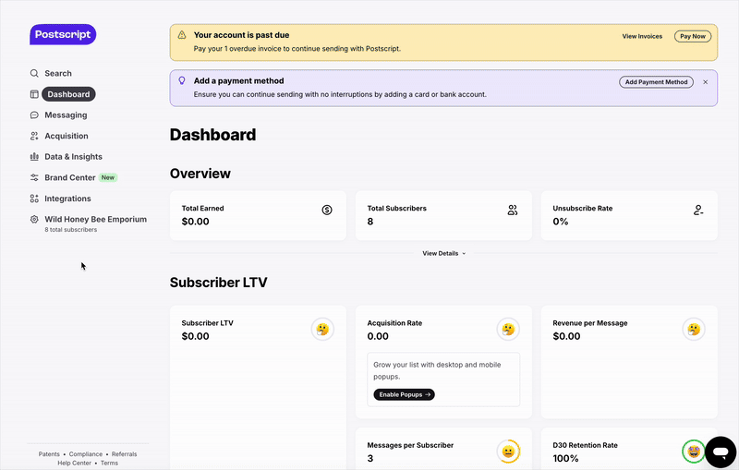Click the Postscript logo
Screen dimensions: 739x470
tap(63, 34)
